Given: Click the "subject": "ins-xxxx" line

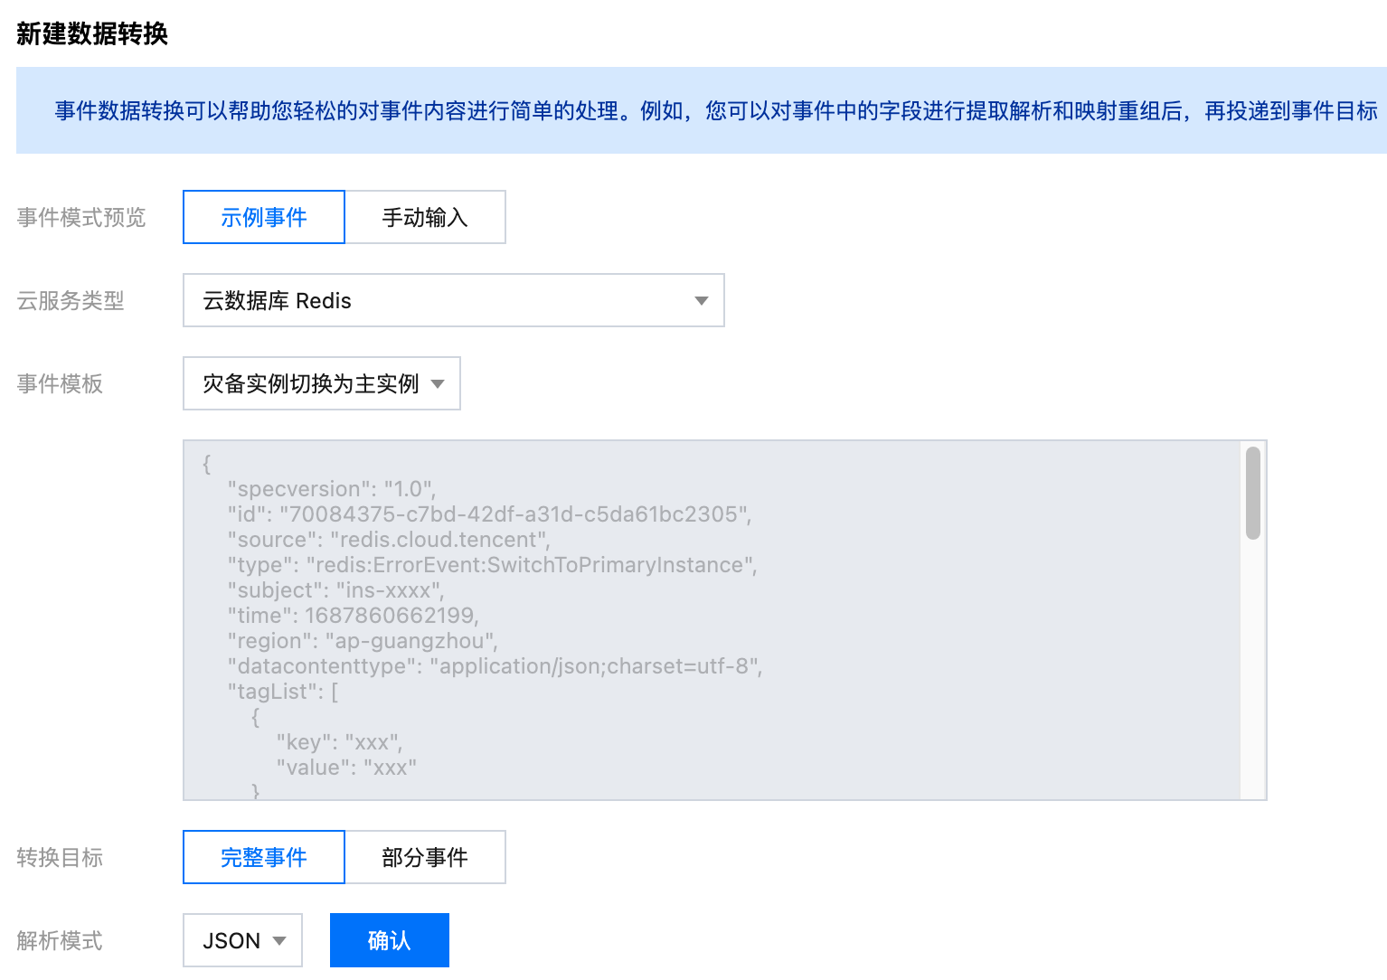Looking at the screenshot, I should [x=335, y=590].
